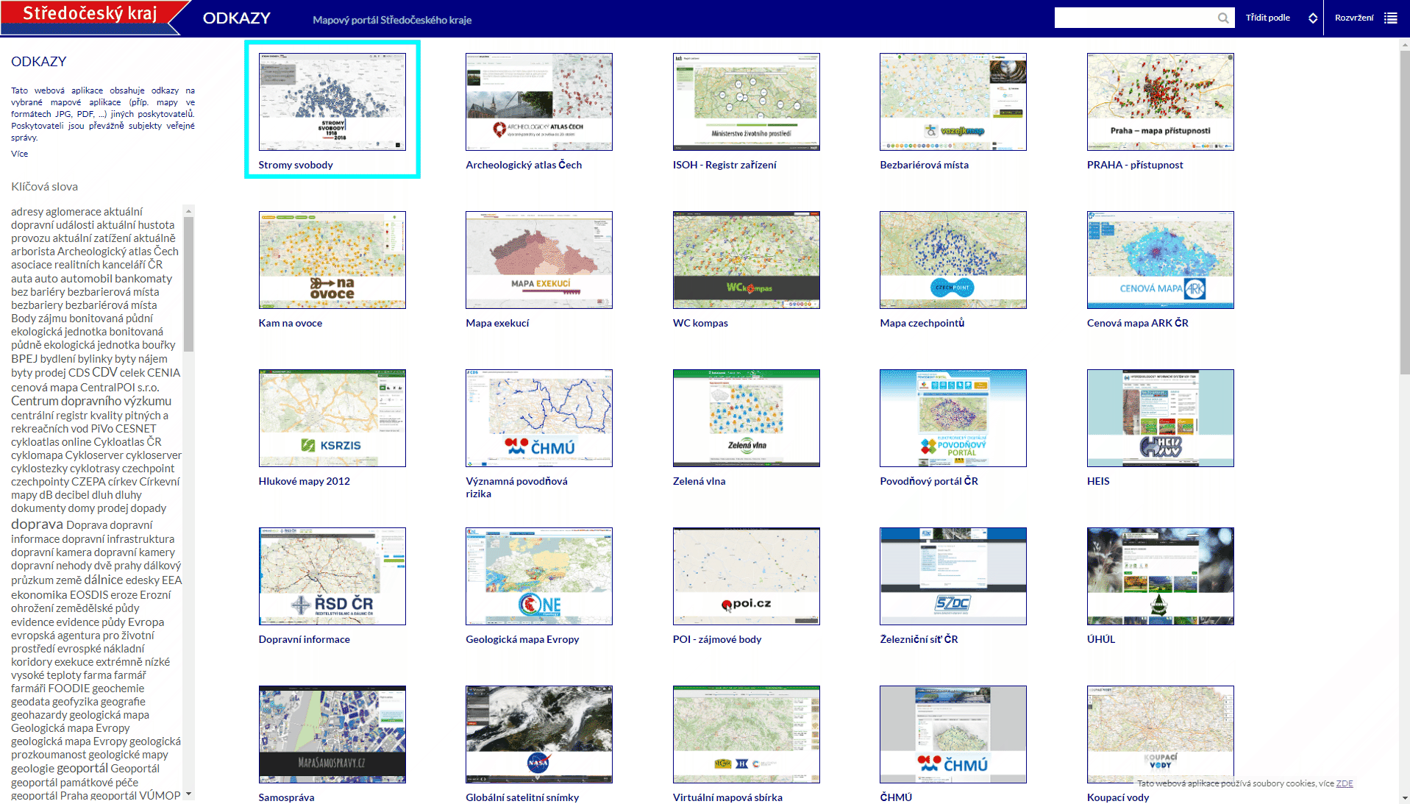Select the keyword 'geoportál'
The image size is (1410, 804).
[x=82, y=768]
